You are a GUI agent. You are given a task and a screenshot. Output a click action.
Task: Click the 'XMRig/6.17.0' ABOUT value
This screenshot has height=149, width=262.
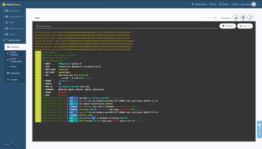pos(65,64)
